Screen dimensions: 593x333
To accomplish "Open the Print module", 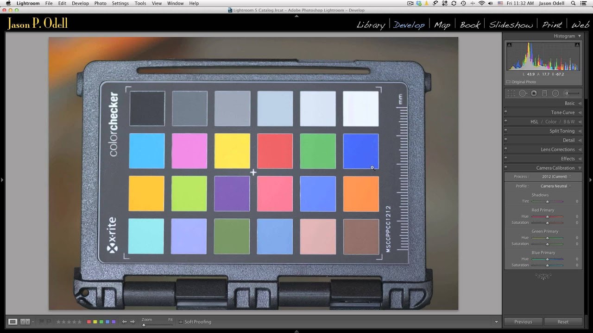I will pyautogui.click(x=552, y=25).
